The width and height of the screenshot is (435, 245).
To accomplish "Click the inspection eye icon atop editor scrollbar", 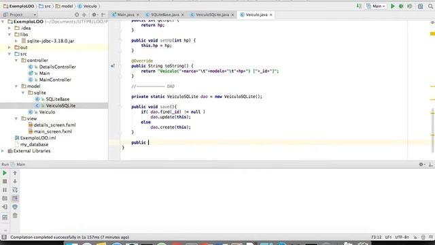I will (x=432, y=22).
